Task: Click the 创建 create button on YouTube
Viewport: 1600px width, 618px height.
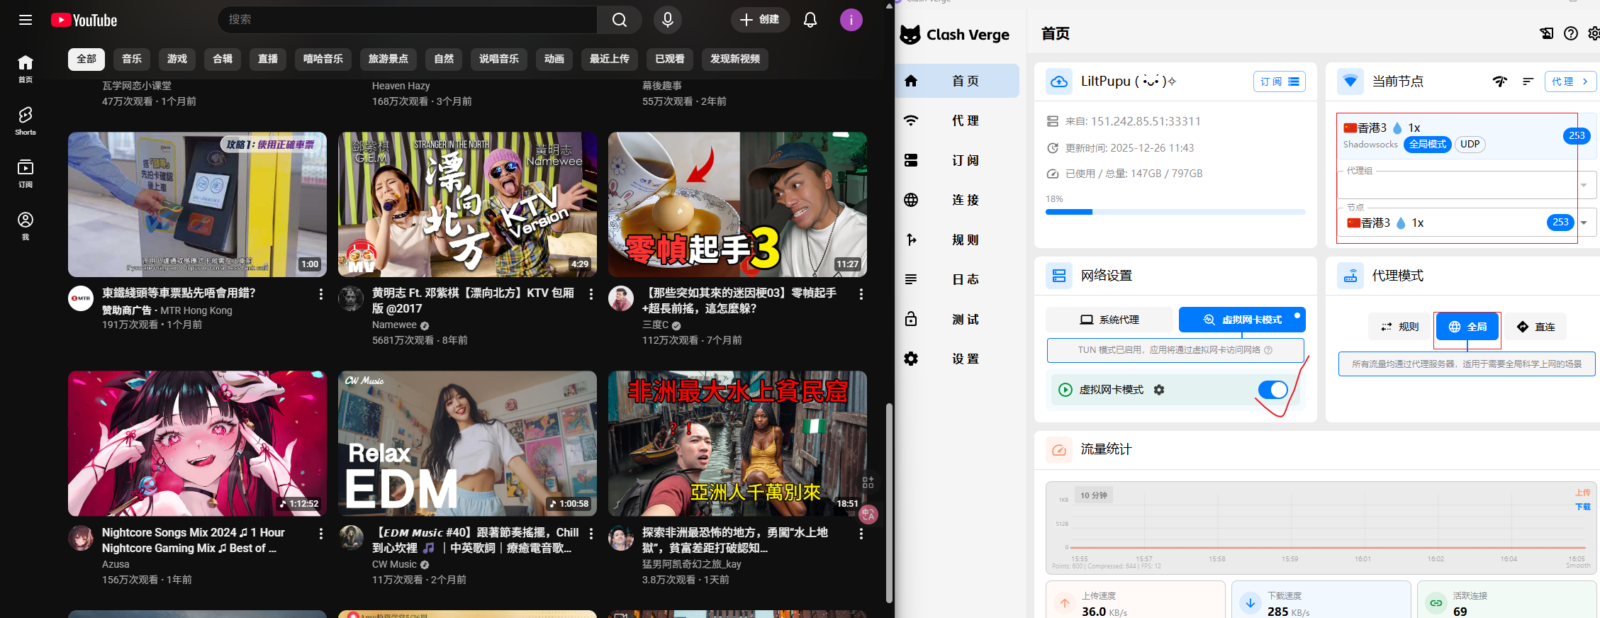Action: [759, 20]
